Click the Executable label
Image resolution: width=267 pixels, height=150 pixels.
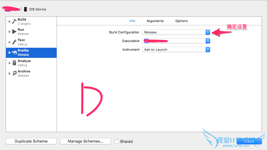click(x=131, y=41)
